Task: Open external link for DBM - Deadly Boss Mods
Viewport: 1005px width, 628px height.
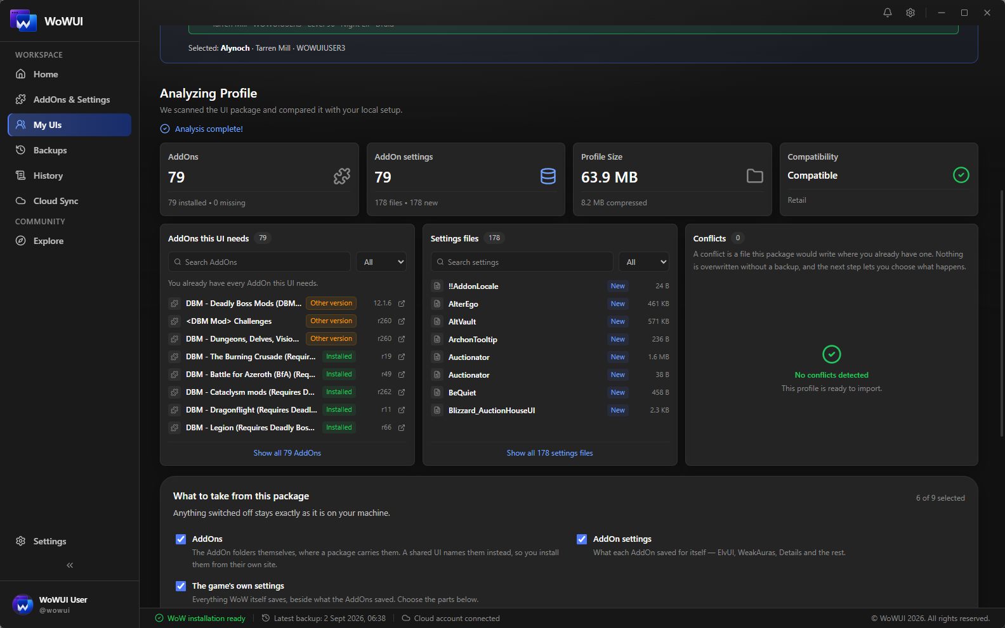Action: coord(402,304)
